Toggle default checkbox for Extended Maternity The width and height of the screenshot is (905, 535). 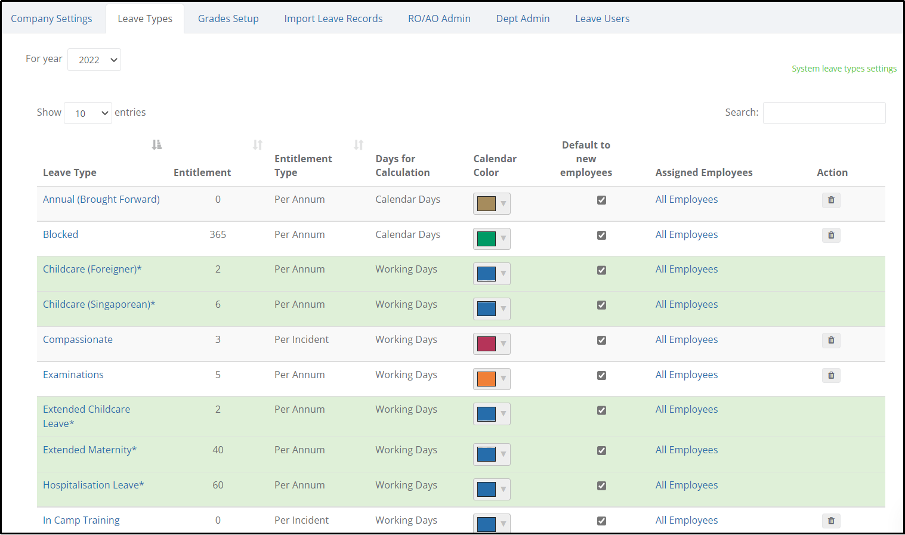coord(601,451)
